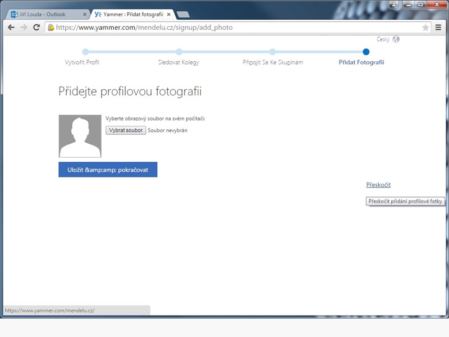Close the Jiří Louda Outlook tab

[85, 14]
